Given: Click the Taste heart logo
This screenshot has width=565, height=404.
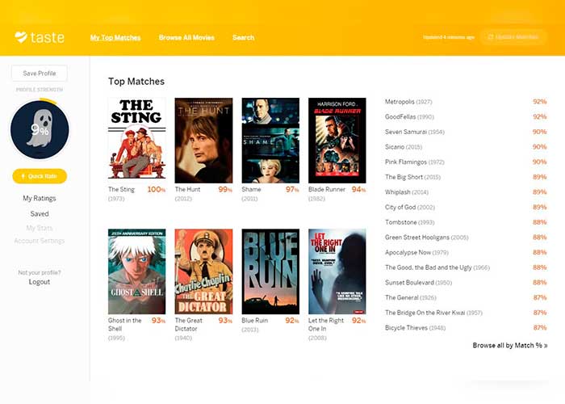Looking at the screenshot, I should [x=21, y=37].
